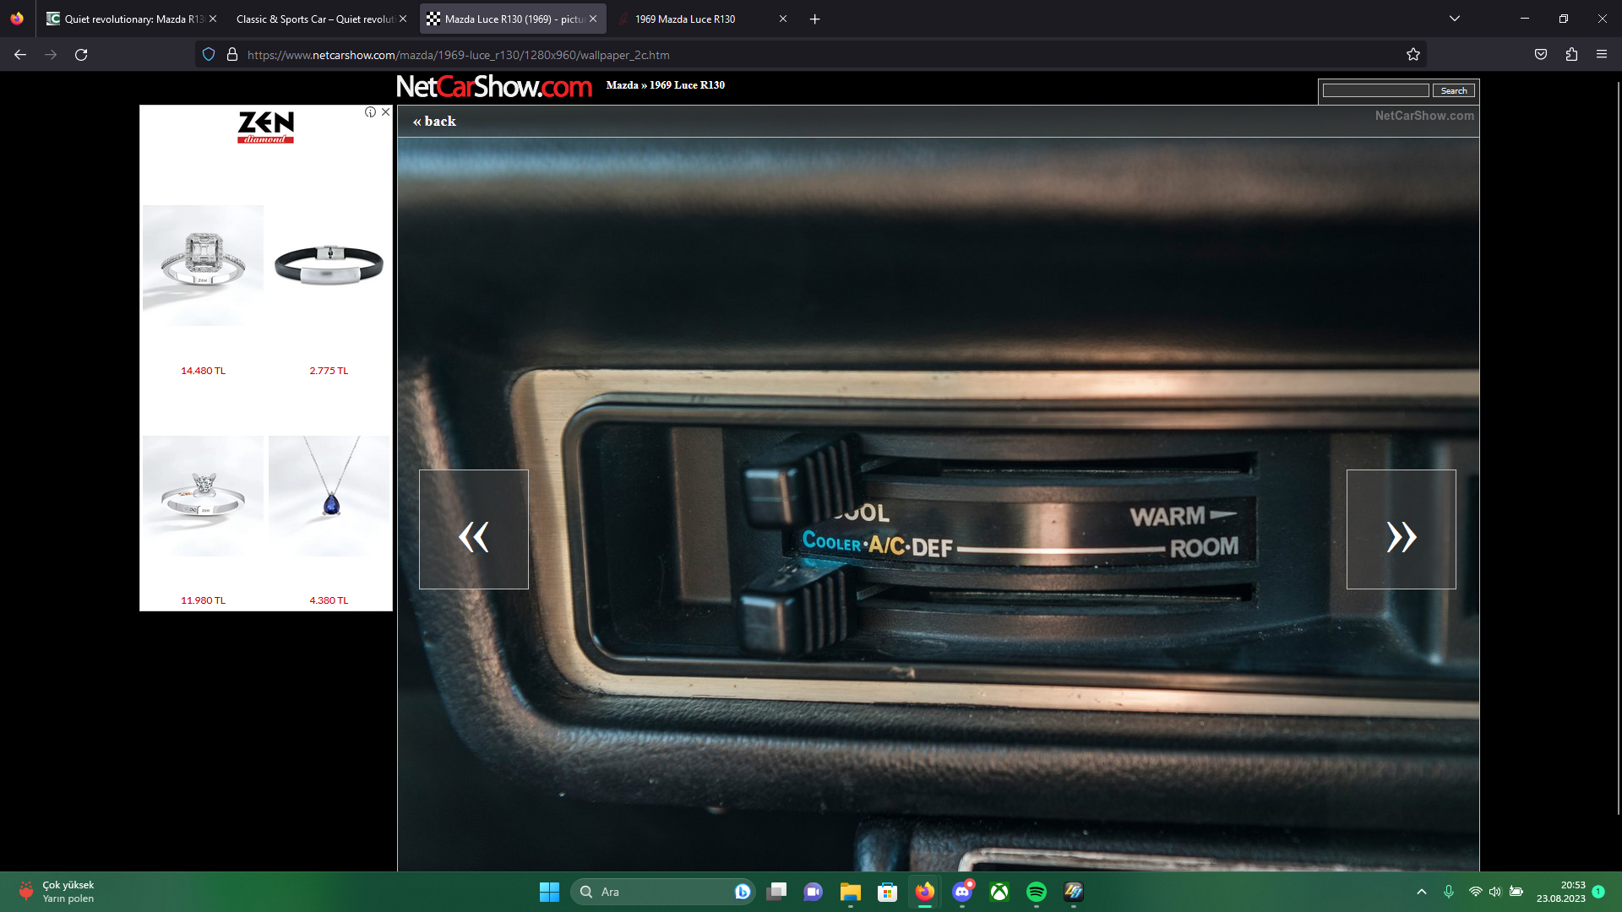Open Firefox extensions icon

pyautogui.click(x=1571, y=55)
